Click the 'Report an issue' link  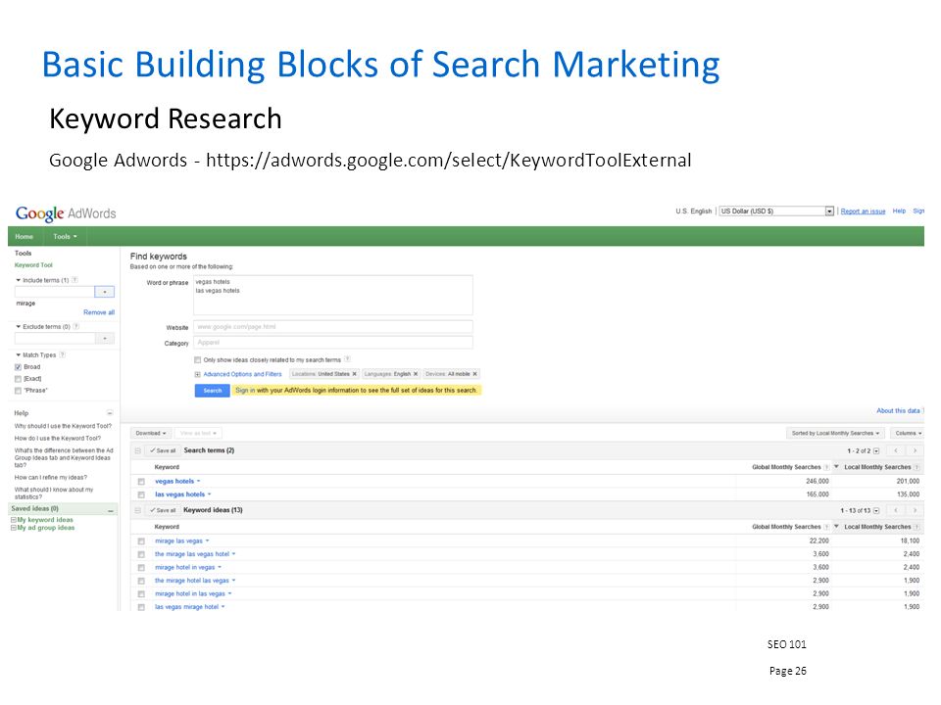(863, 211)
